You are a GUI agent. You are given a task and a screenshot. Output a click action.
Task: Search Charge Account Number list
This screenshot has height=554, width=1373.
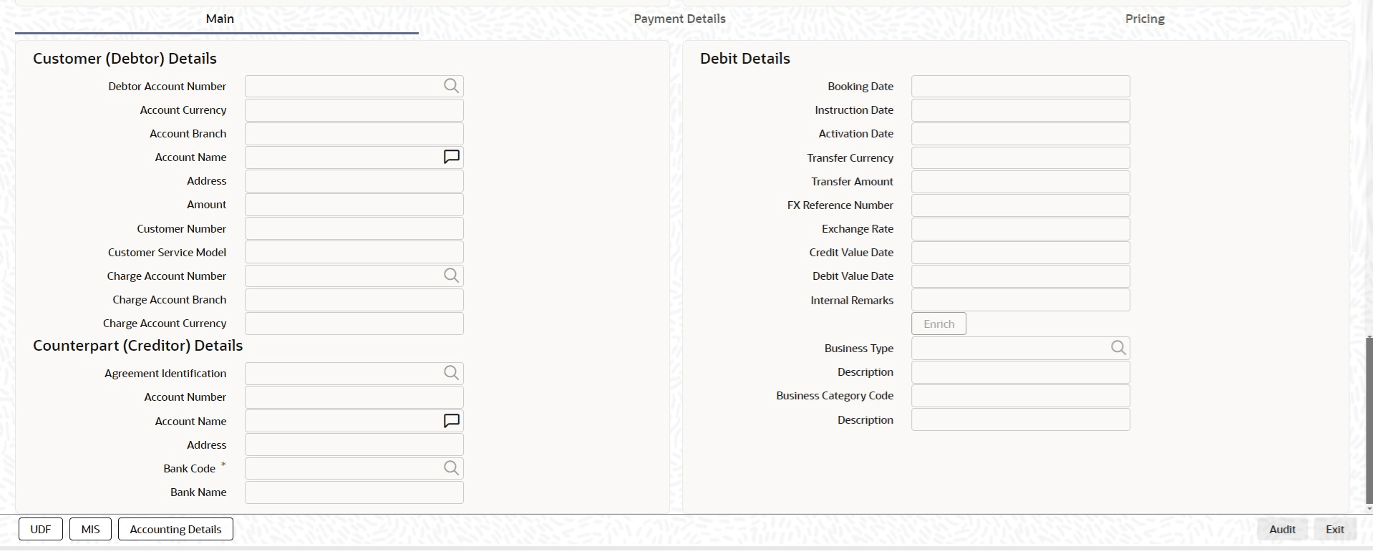[x=451, y=276]
